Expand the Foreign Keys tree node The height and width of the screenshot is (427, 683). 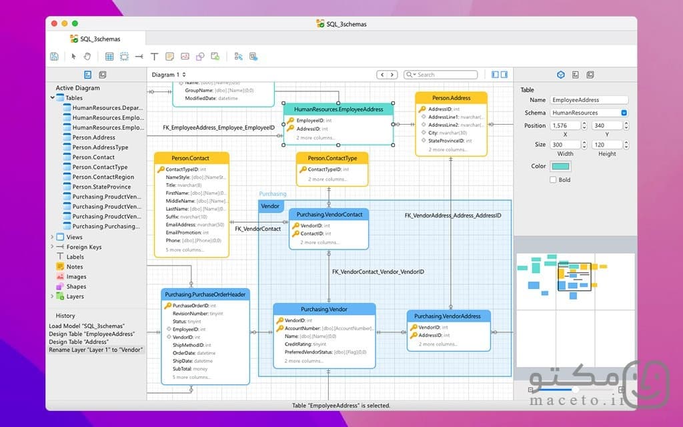tap(52, 247)
